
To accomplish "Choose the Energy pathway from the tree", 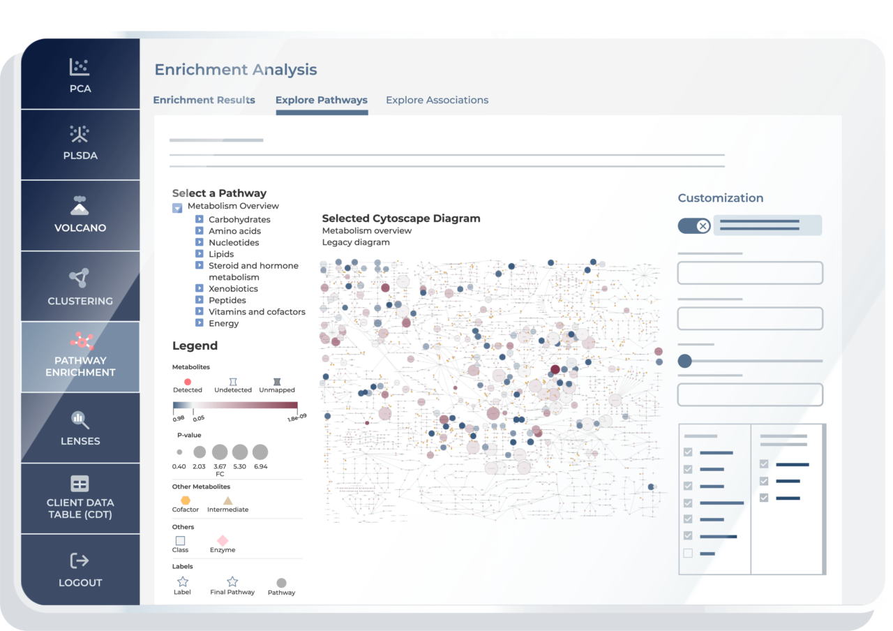I will pyautogui.click(x=223, y=323).
